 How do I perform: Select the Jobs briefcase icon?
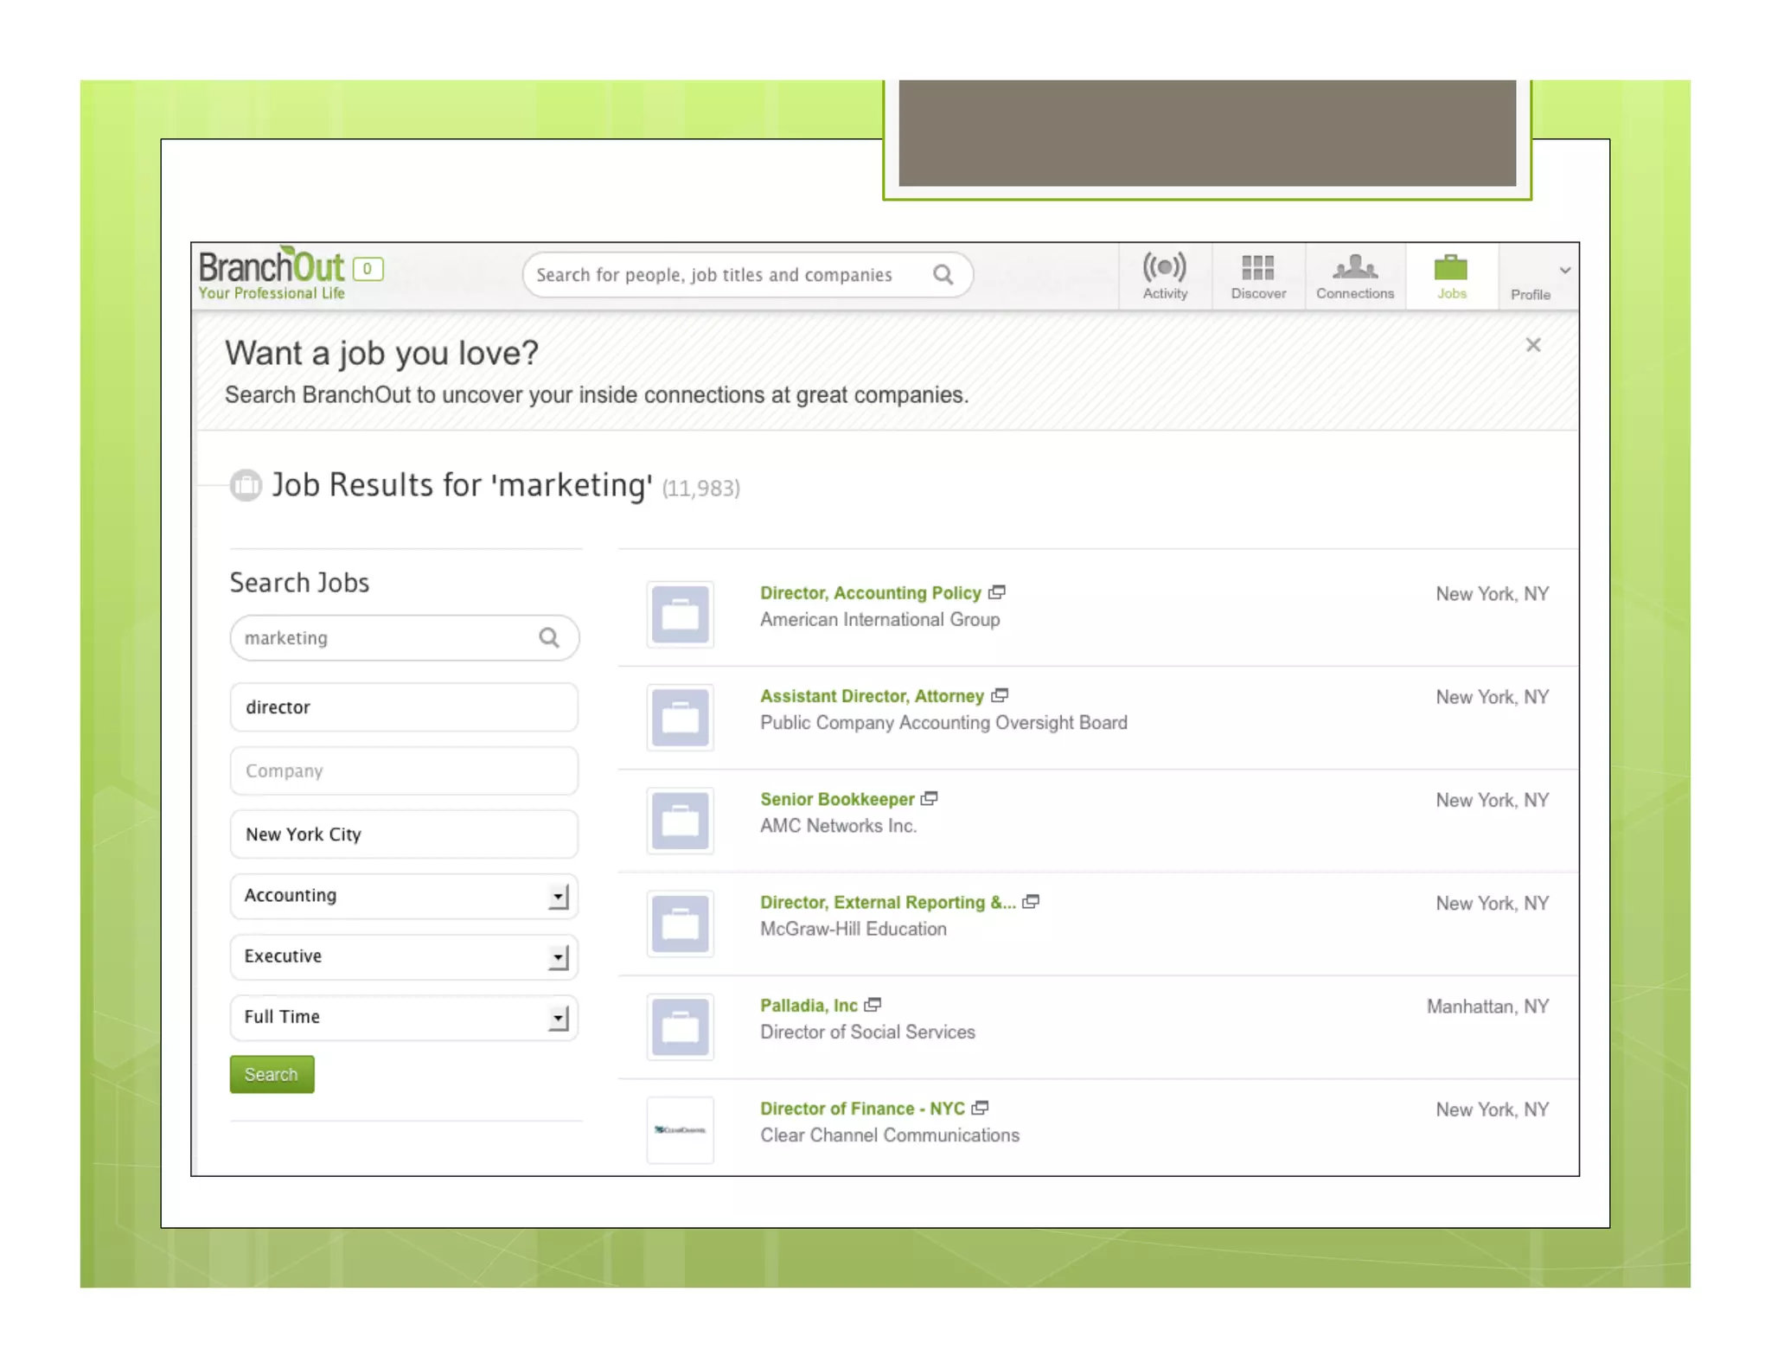(x=1450, y=268)
